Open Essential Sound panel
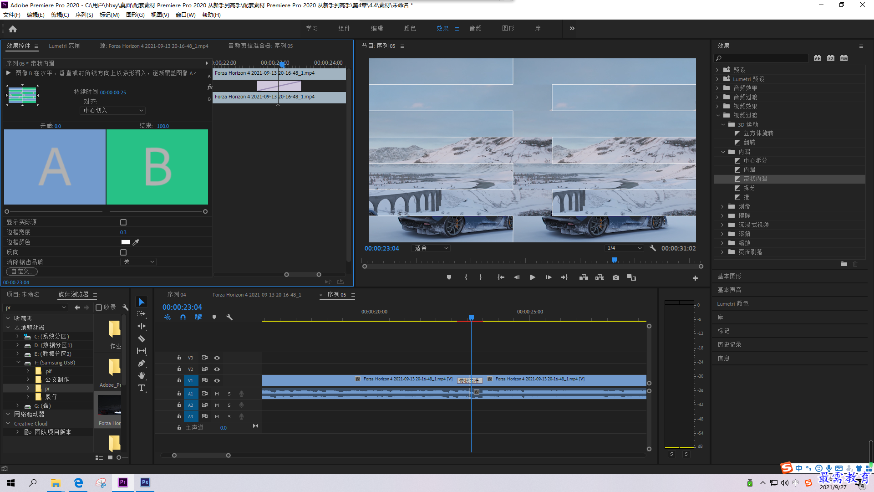 (x=729, y=290)
